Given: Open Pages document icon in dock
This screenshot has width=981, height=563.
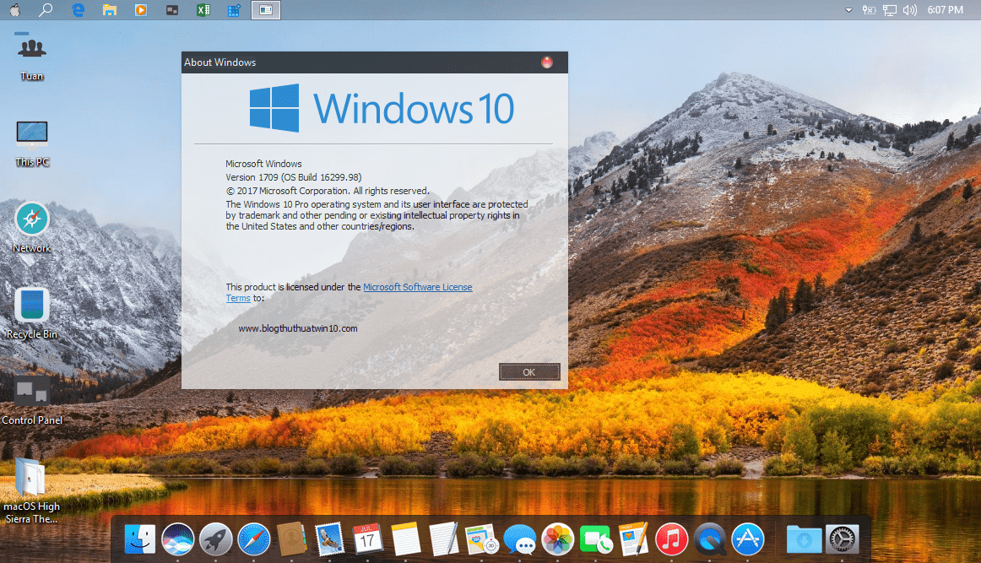Looking at the screenshot, I should pos(633,539).
